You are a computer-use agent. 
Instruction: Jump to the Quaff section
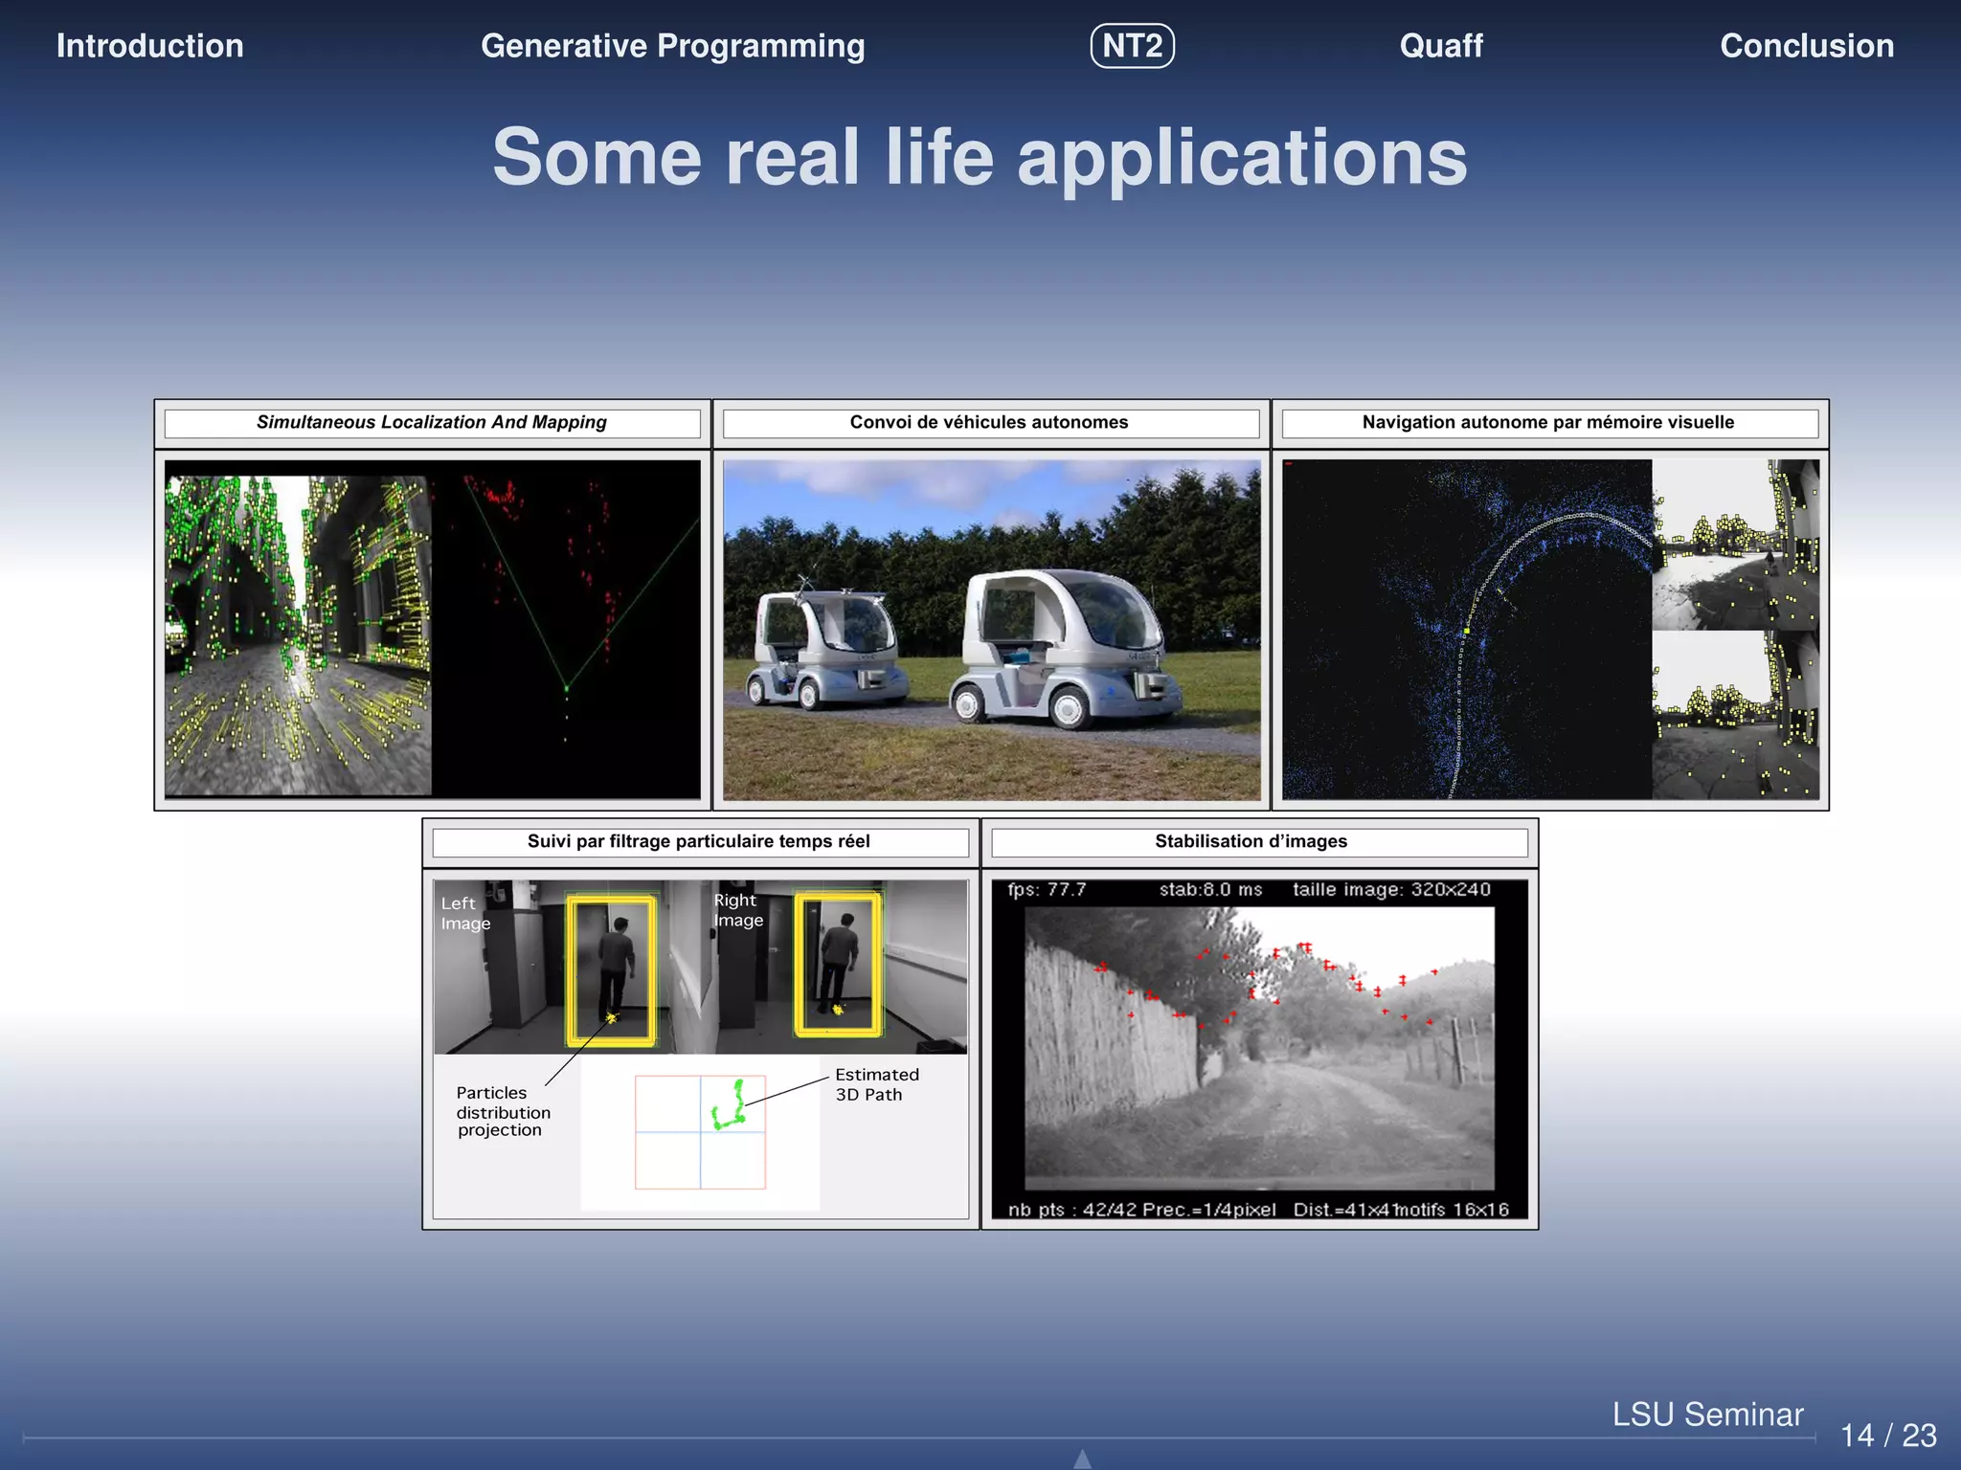click(x=1441, y=46)
